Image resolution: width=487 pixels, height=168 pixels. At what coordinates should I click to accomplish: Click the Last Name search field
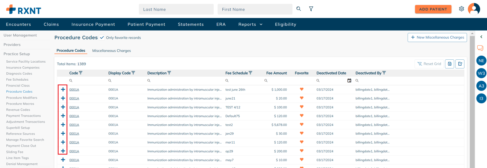point(176,9)
